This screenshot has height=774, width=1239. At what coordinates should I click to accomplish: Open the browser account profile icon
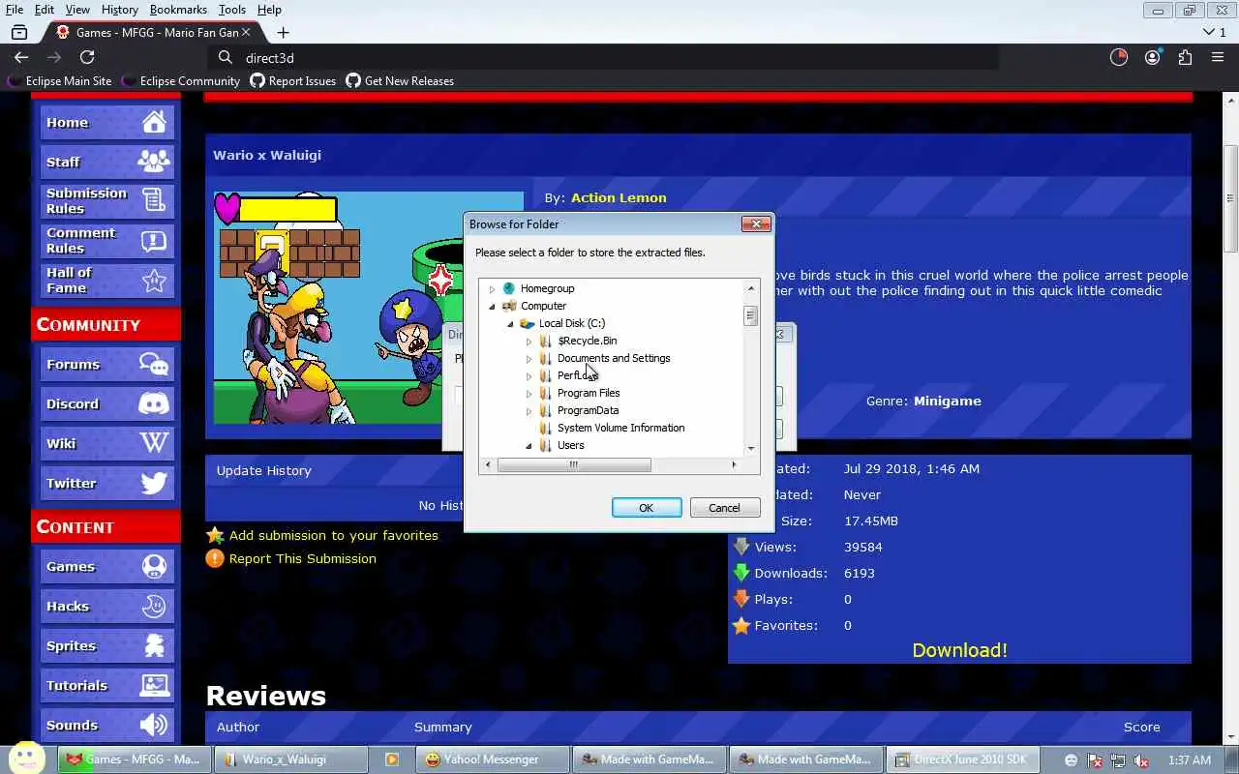[x=1152, y=57]
